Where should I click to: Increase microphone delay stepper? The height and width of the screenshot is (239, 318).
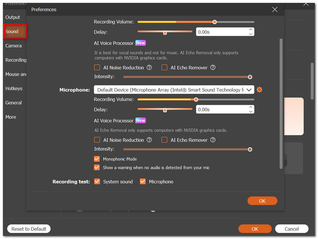[x=251, y=107]
